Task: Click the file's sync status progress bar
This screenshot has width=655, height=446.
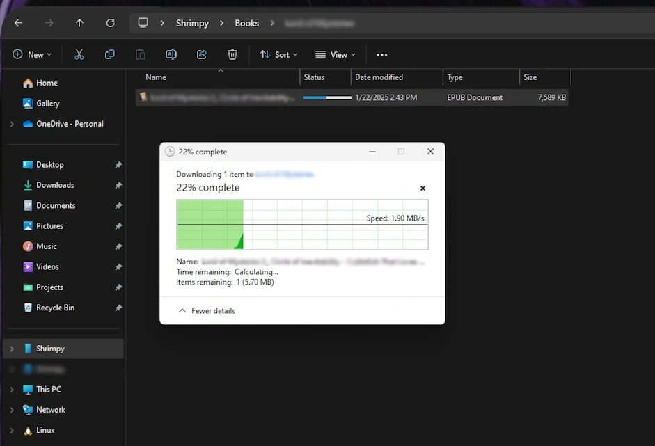Action: [327, 97]
